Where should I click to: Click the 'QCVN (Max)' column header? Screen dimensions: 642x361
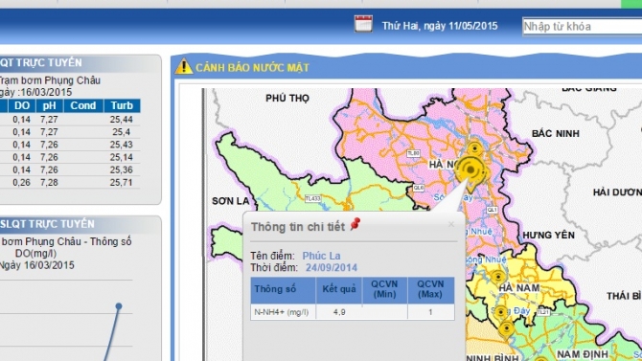[x=431, y=290]
